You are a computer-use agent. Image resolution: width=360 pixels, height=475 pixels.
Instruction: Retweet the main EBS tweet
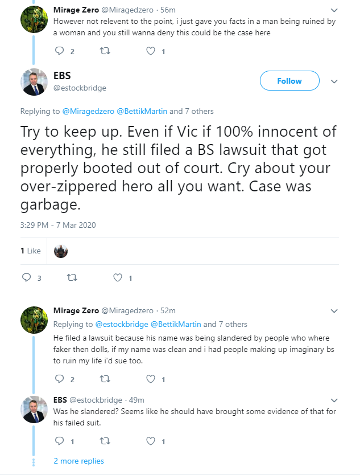tap(72, 277)
